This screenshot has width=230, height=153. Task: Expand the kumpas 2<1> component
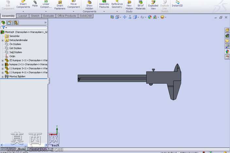click(3, 64)
